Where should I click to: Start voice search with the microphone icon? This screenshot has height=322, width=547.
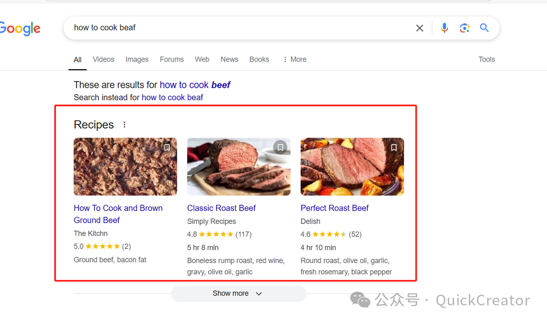coord(444,28)
